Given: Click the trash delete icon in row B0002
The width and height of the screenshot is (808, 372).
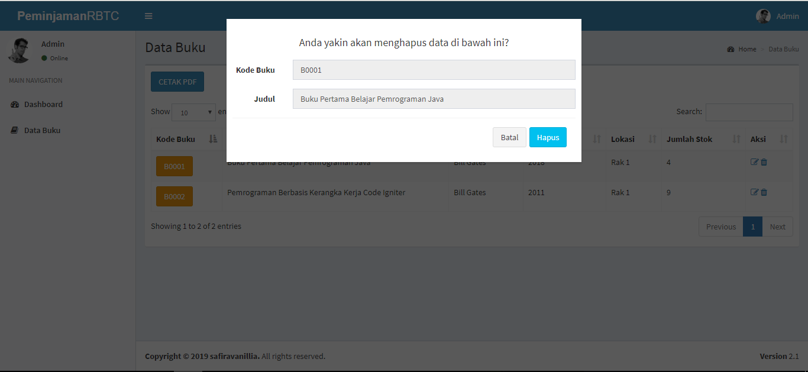Looking at the screenshot, I should 764,192.
